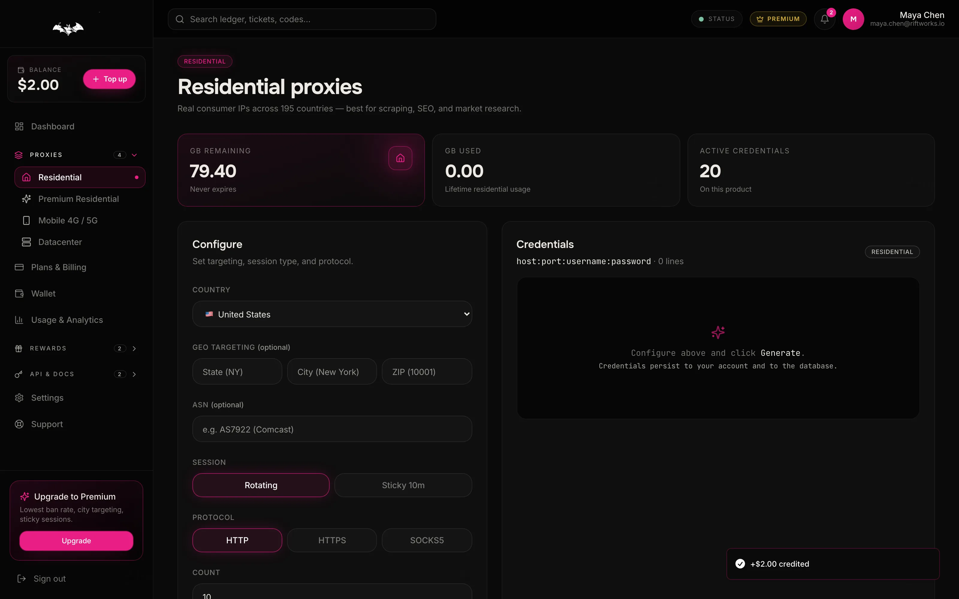Click the maya.chen@riftworks.io email
The width and height of the screenshot is (959, 599).
(x=907, y=24)
